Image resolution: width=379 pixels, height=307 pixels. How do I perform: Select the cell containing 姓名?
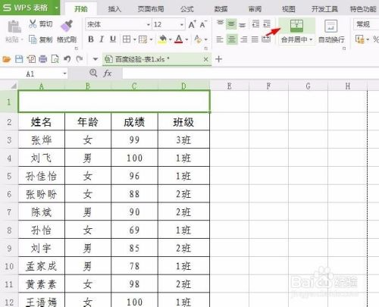(x=42, y=122)
